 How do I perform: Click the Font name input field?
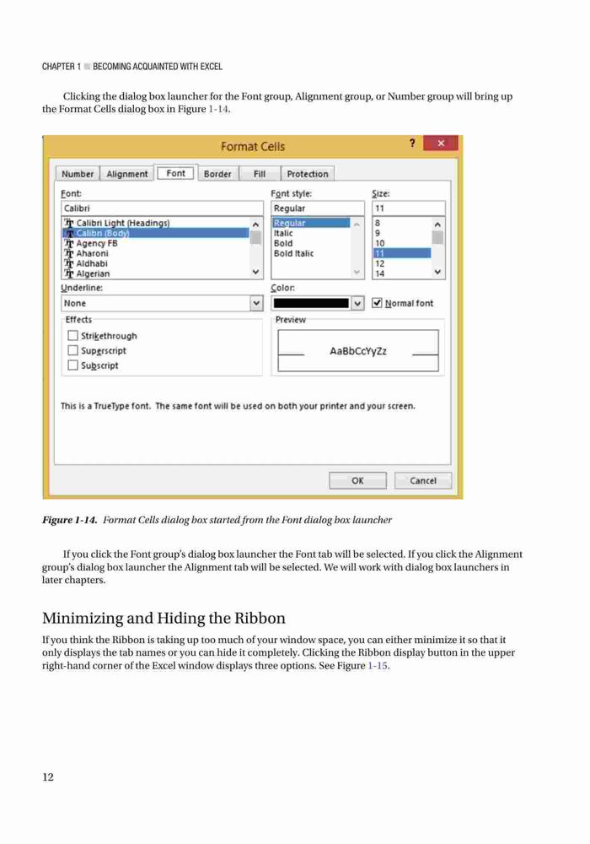coord(162,208)
